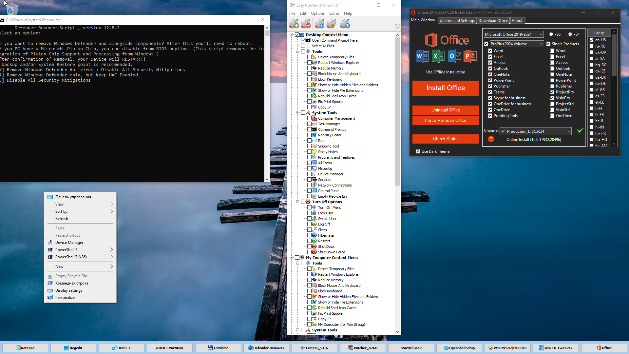Choose Device Manager in the desktop context menu
The width and height of the screenshot is (629, 354).
coord(80,243)
